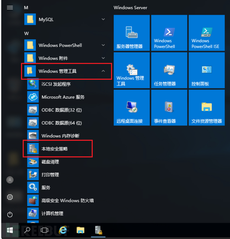Open ODBC 数据源(64 位) icon
Viewport: 230px width, 239px height.
coord(33,123)
